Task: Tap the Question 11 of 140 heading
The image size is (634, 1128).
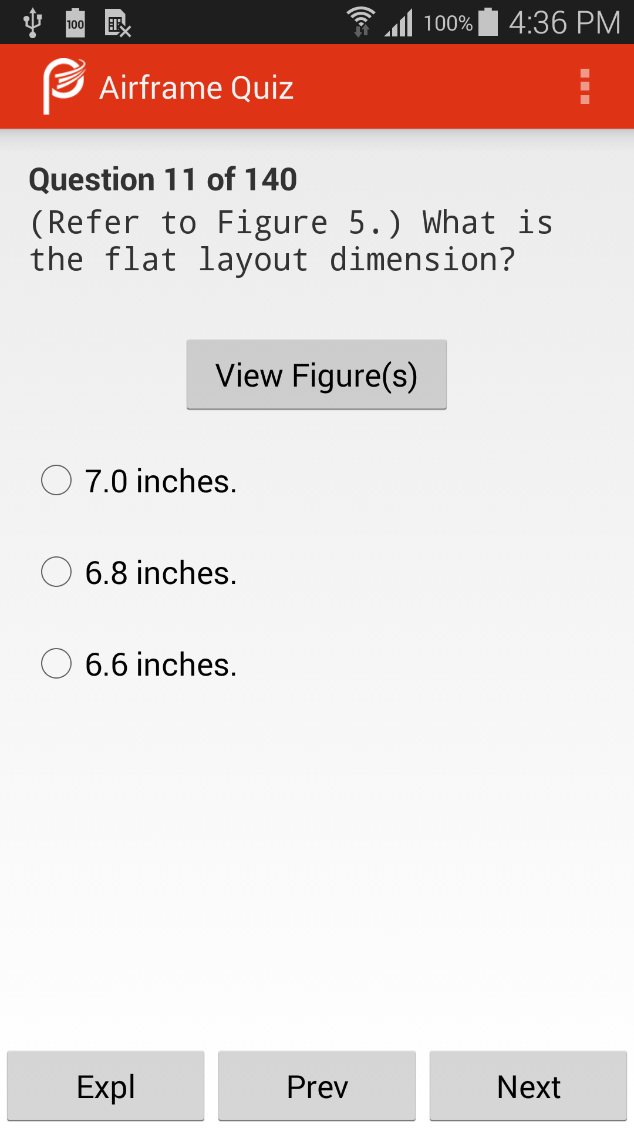Action: tap(163, 179)
